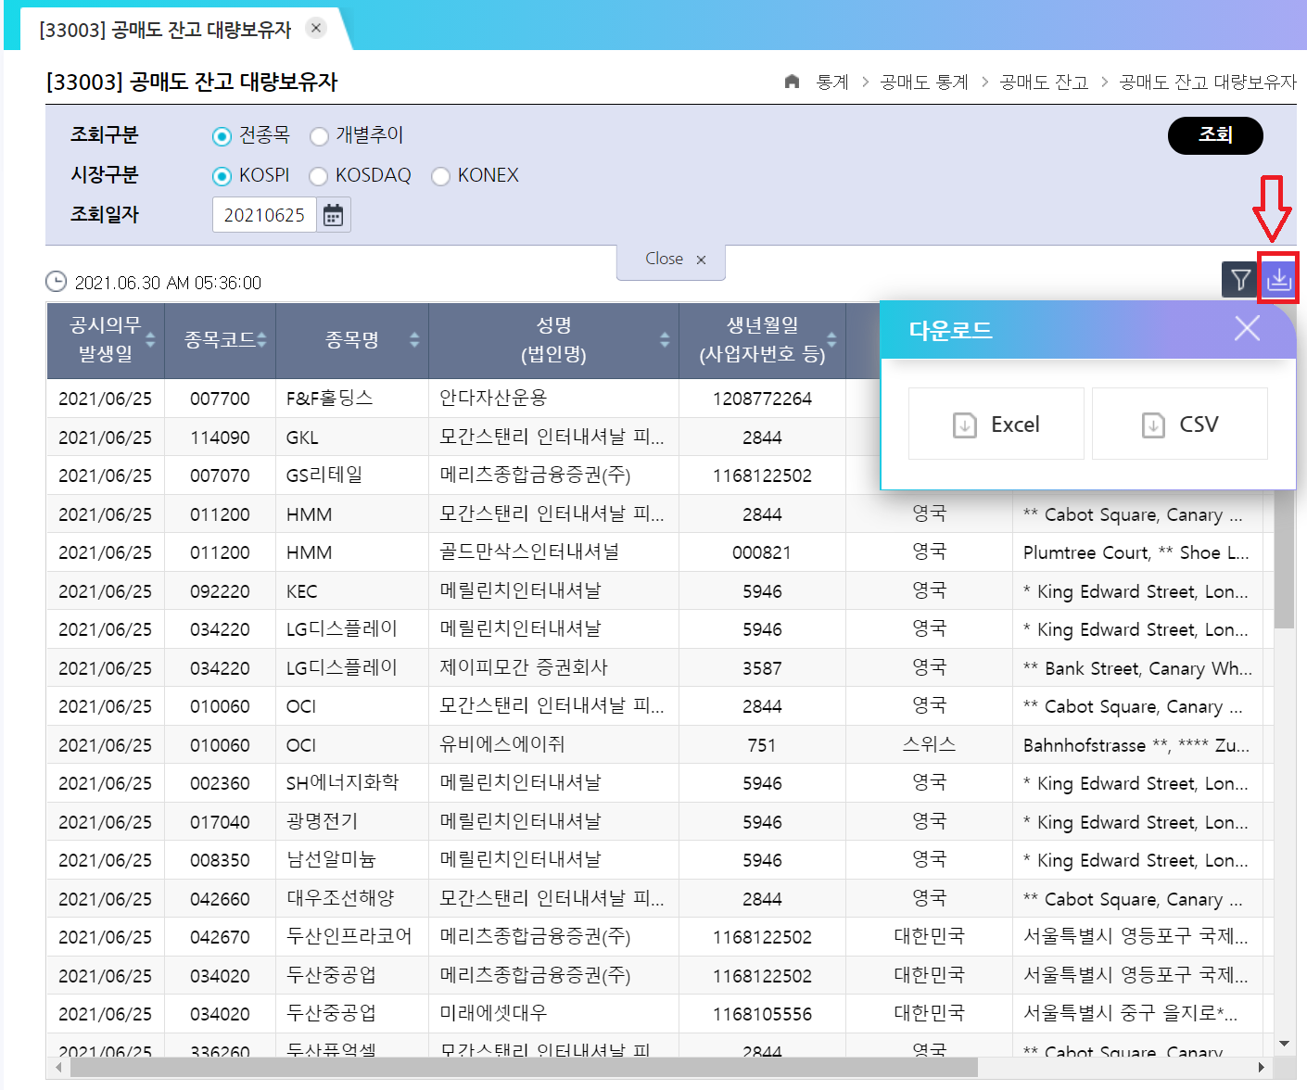Select the KOSDAQ market radio button

click(x=319, y=176)
